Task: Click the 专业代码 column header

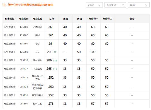Action: (24, 19)
